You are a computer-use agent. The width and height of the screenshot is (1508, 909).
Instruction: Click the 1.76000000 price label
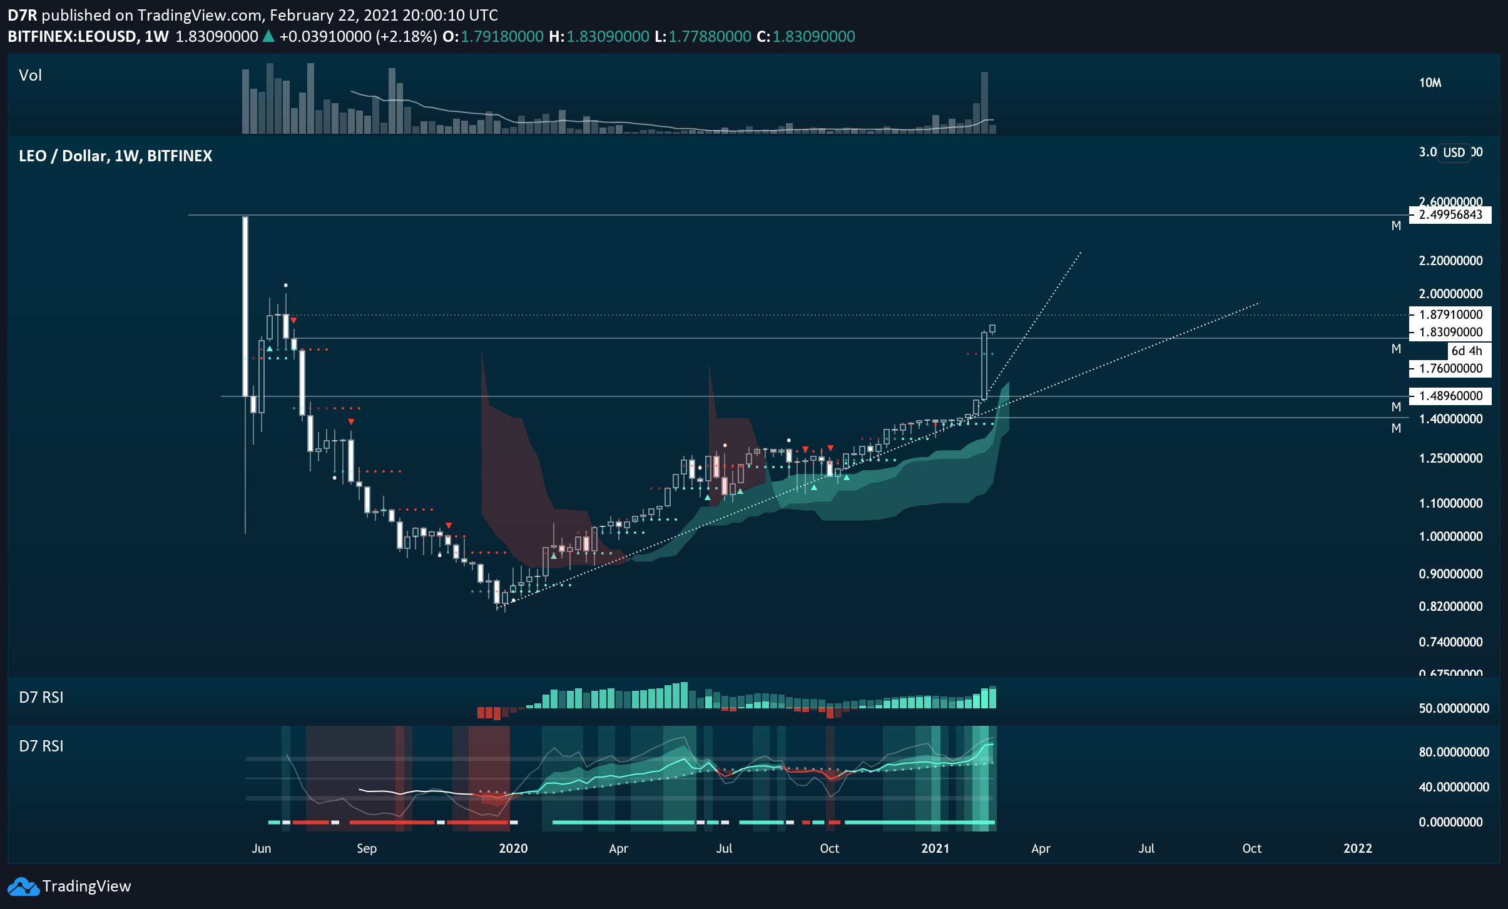tap(1450, 368)
